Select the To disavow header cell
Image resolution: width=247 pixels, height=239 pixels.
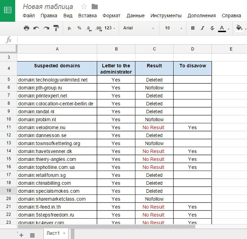coord(193,68)
